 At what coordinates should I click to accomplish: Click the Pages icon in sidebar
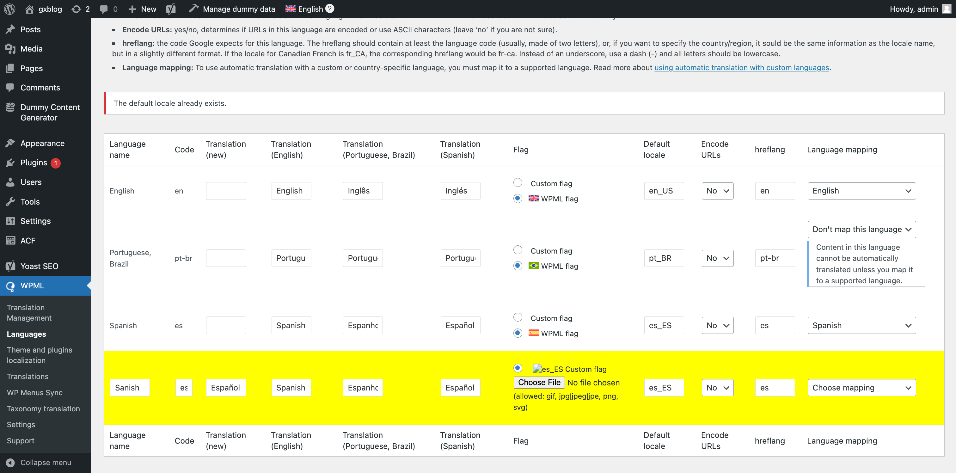pos(10,68)
